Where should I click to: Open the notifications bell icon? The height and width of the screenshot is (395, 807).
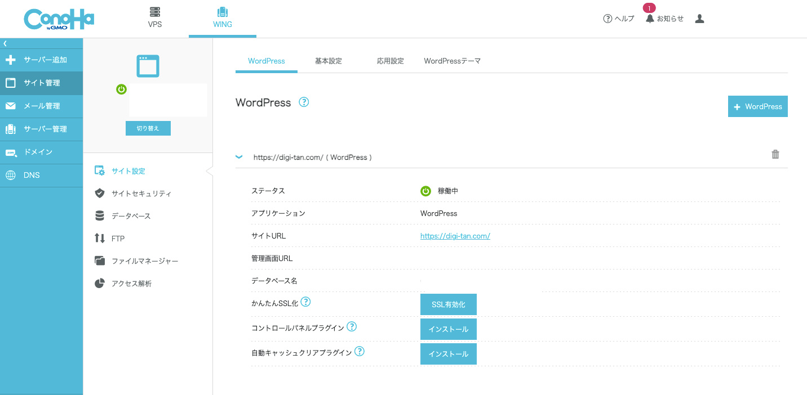[x=650, y=19]
